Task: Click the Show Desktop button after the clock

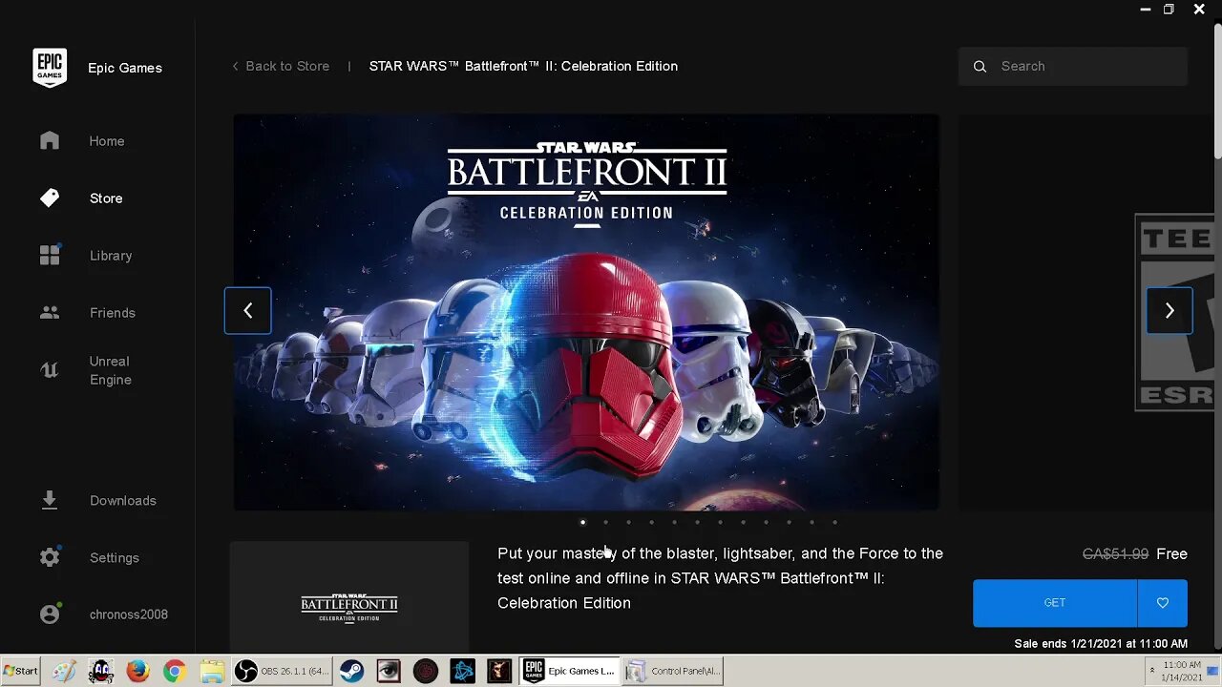Action: (x=1213, y=672)
